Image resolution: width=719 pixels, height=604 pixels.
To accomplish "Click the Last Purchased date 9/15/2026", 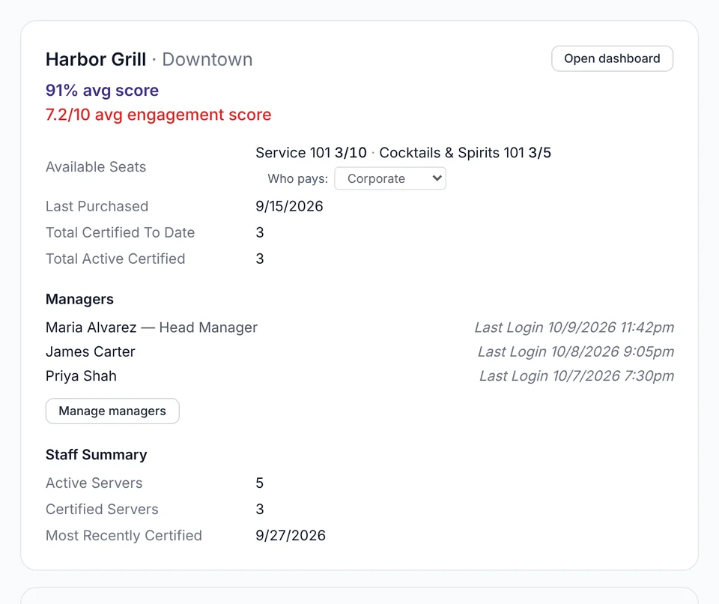I will pyautogui.click(x=289, y=206).
